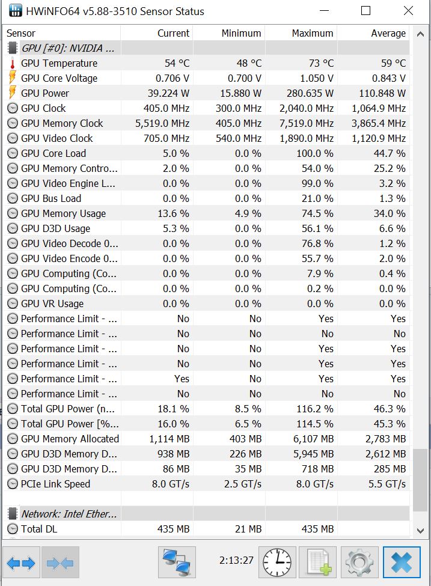Collapse the GPU [#0]: NVIDIA sensor group

click(x=13, y=48)
